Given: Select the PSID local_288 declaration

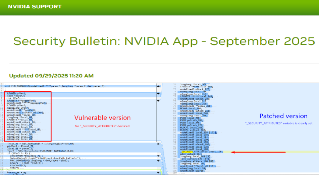Looking at the screenshot, I should pyautogui.click(x=190, y=118).
